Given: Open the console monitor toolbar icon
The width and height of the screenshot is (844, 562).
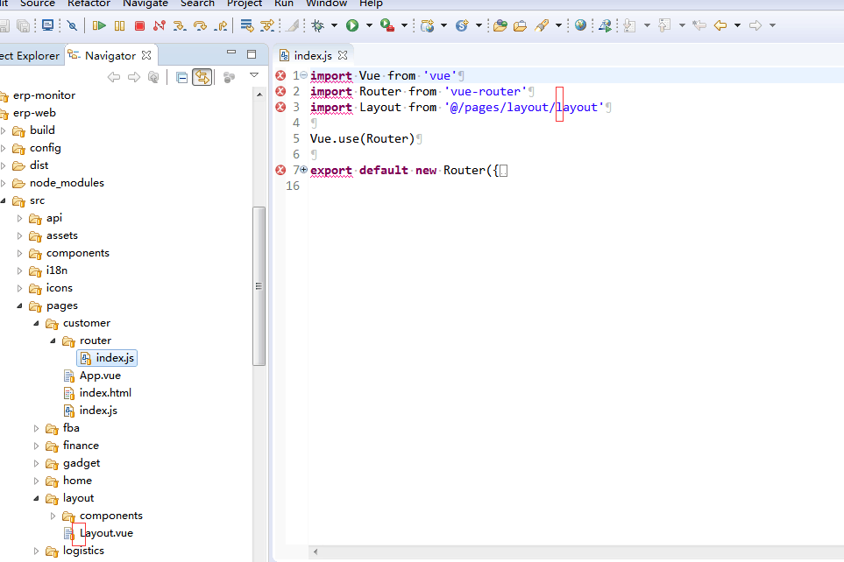Looking at the screenshot, I should (48, 25).
